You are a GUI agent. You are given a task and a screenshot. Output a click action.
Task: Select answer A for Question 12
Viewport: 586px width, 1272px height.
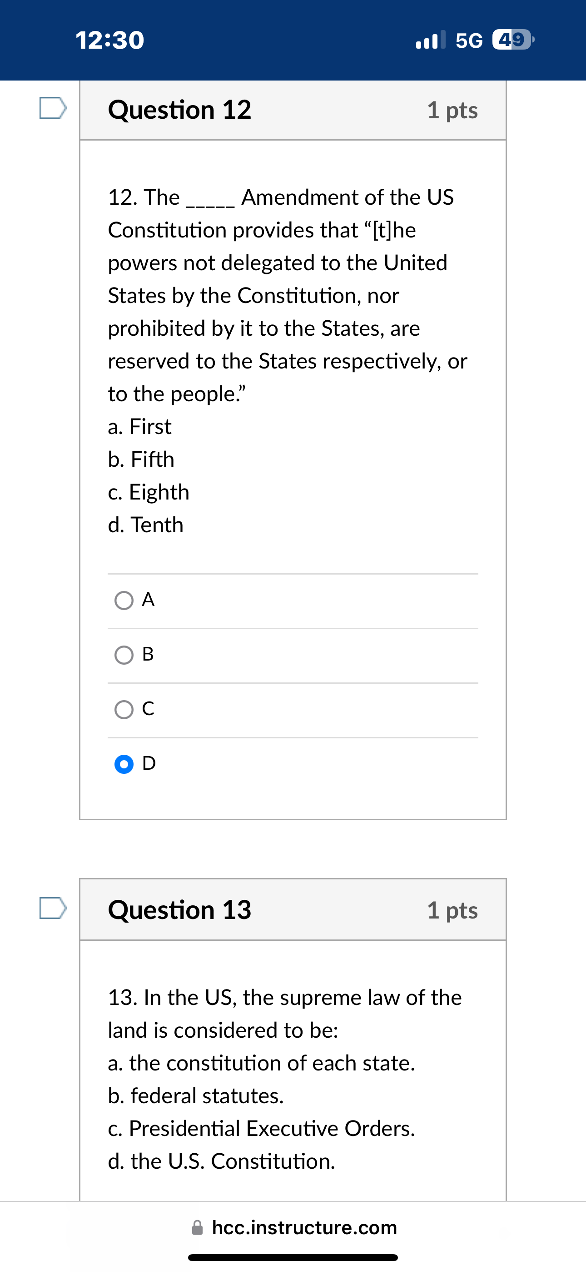[124, 601]
